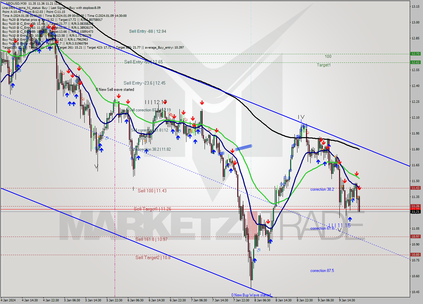Click the red 11.43 price tag
The width and height of the screenshot is (423, 304).
pyautogui.click(x=415, y=188)
